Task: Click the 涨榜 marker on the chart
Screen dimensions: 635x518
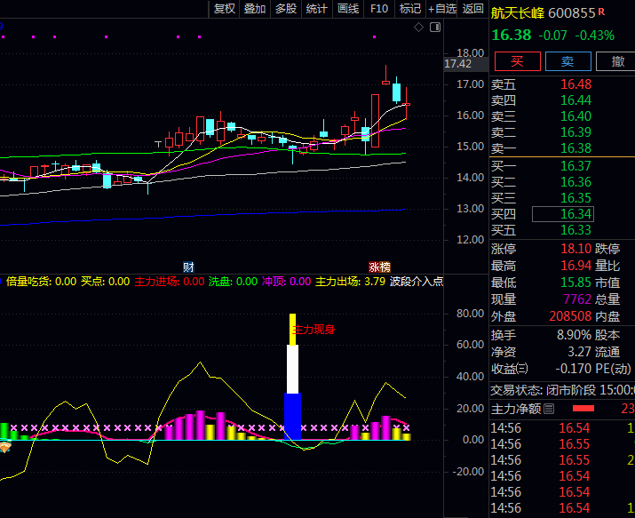Action: click(x=380, y=267)
